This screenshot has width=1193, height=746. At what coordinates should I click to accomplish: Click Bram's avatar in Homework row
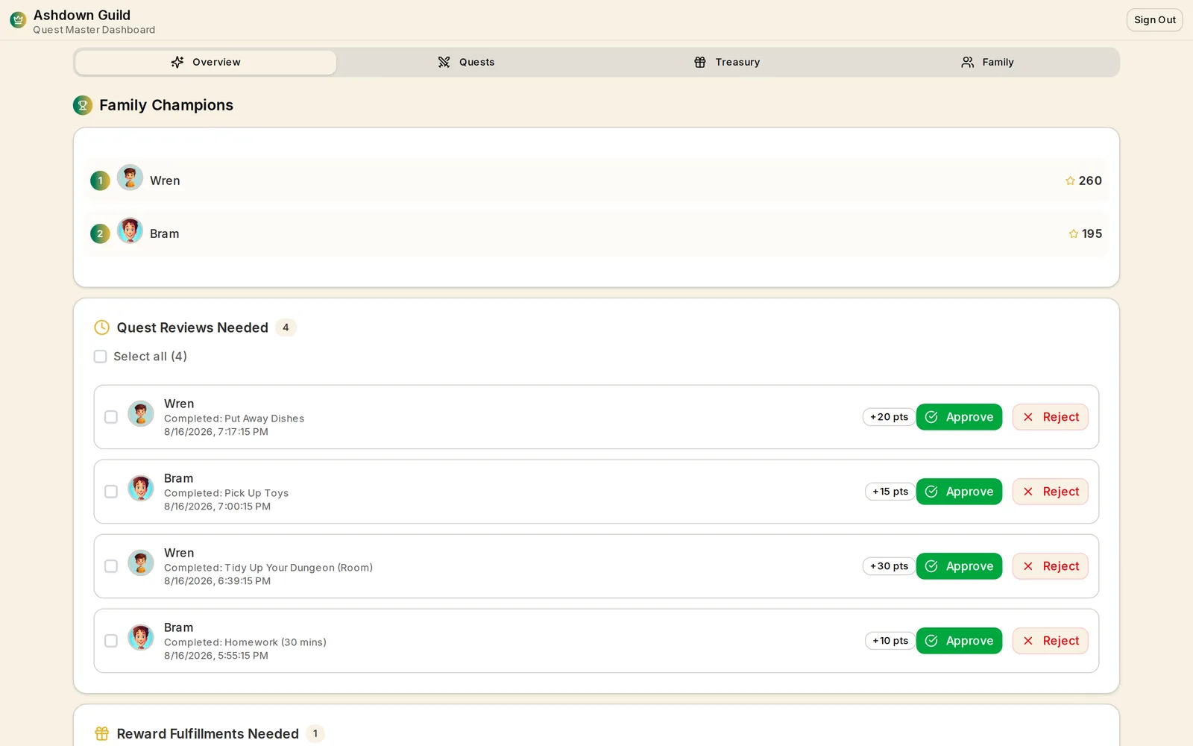pyautogui.click(x=141, y=637)
